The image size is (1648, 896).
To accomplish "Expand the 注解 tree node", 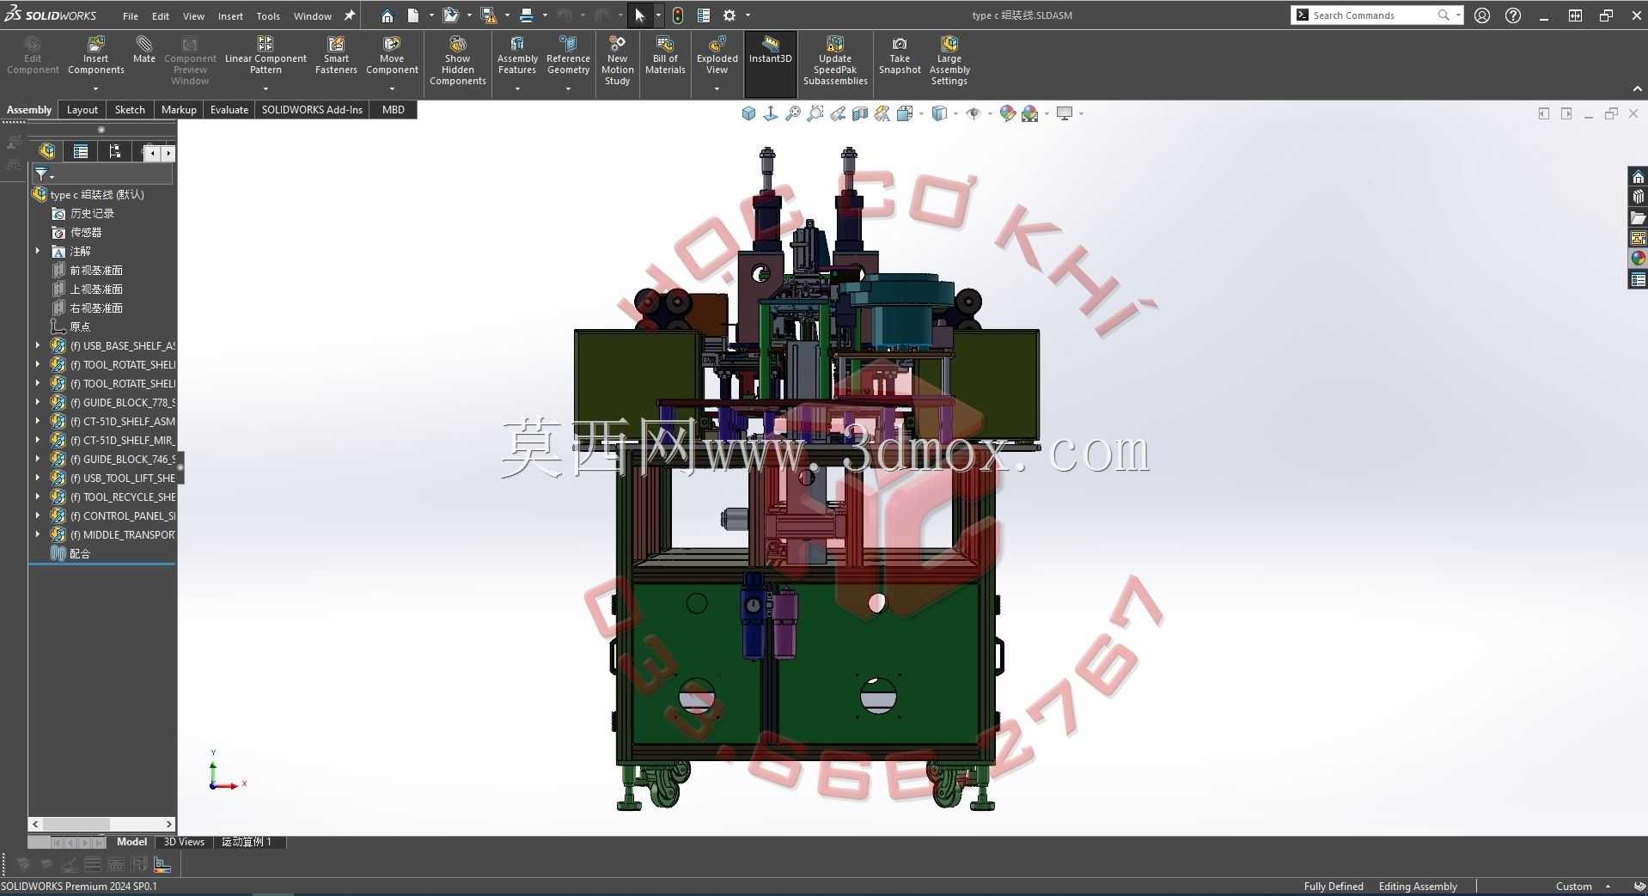I will pyautogui.click(x=38, y=251).
